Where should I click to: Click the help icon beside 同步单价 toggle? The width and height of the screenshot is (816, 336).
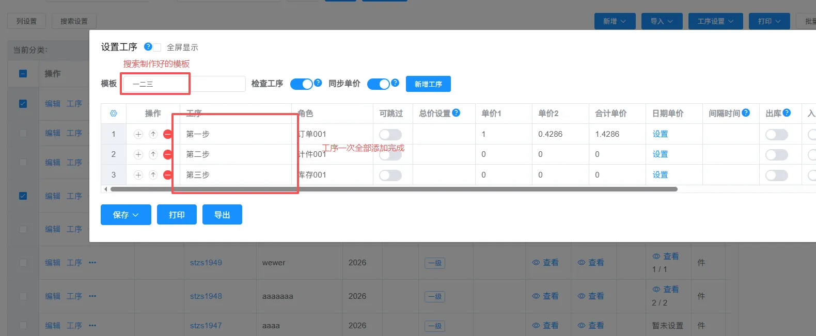click(x=395, y=83)
